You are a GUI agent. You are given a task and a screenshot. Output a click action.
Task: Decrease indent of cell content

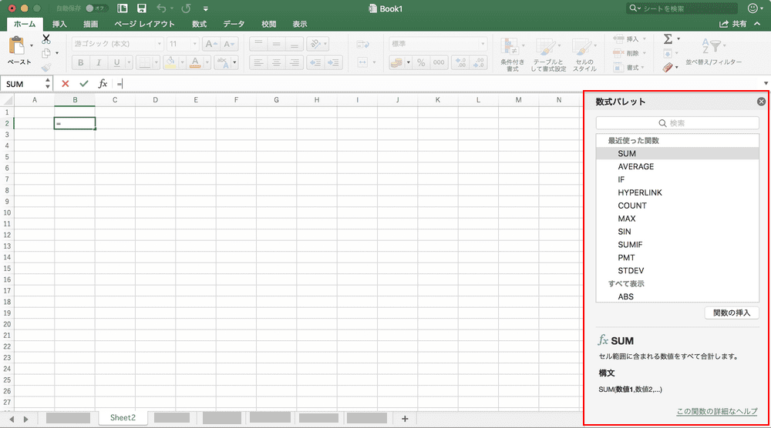coord(315,62)
